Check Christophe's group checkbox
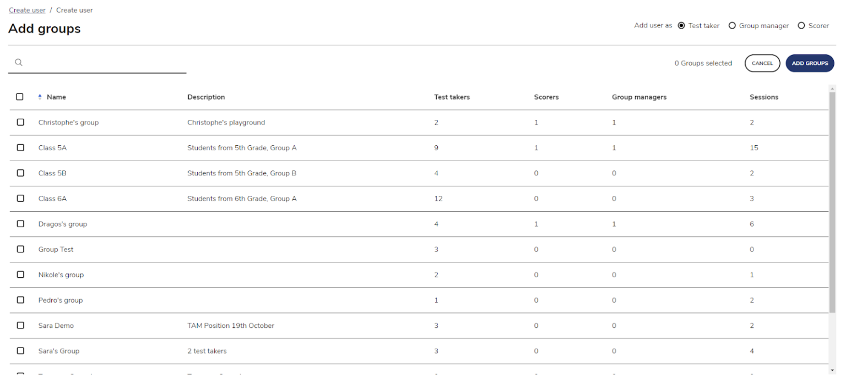The image size is (846, 385). [x=20, y=122]
